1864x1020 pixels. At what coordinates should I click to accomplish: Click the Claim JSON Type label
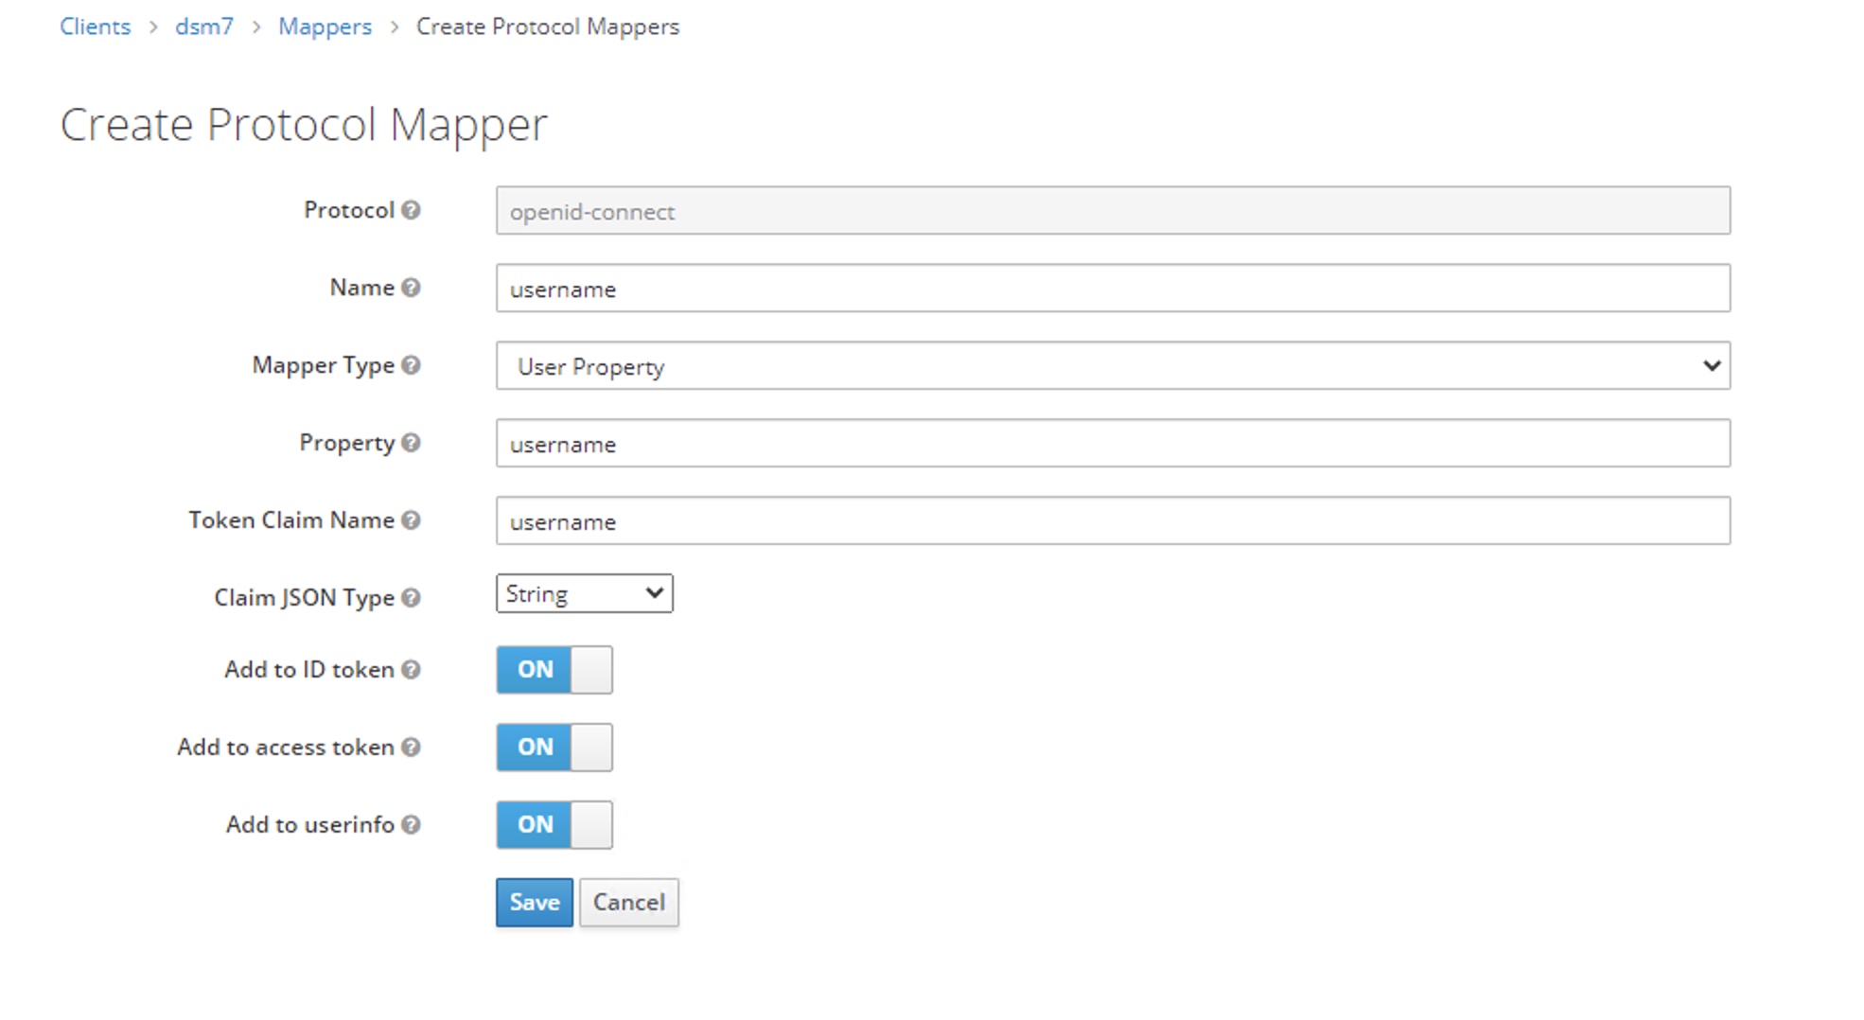tap(304, 598)
